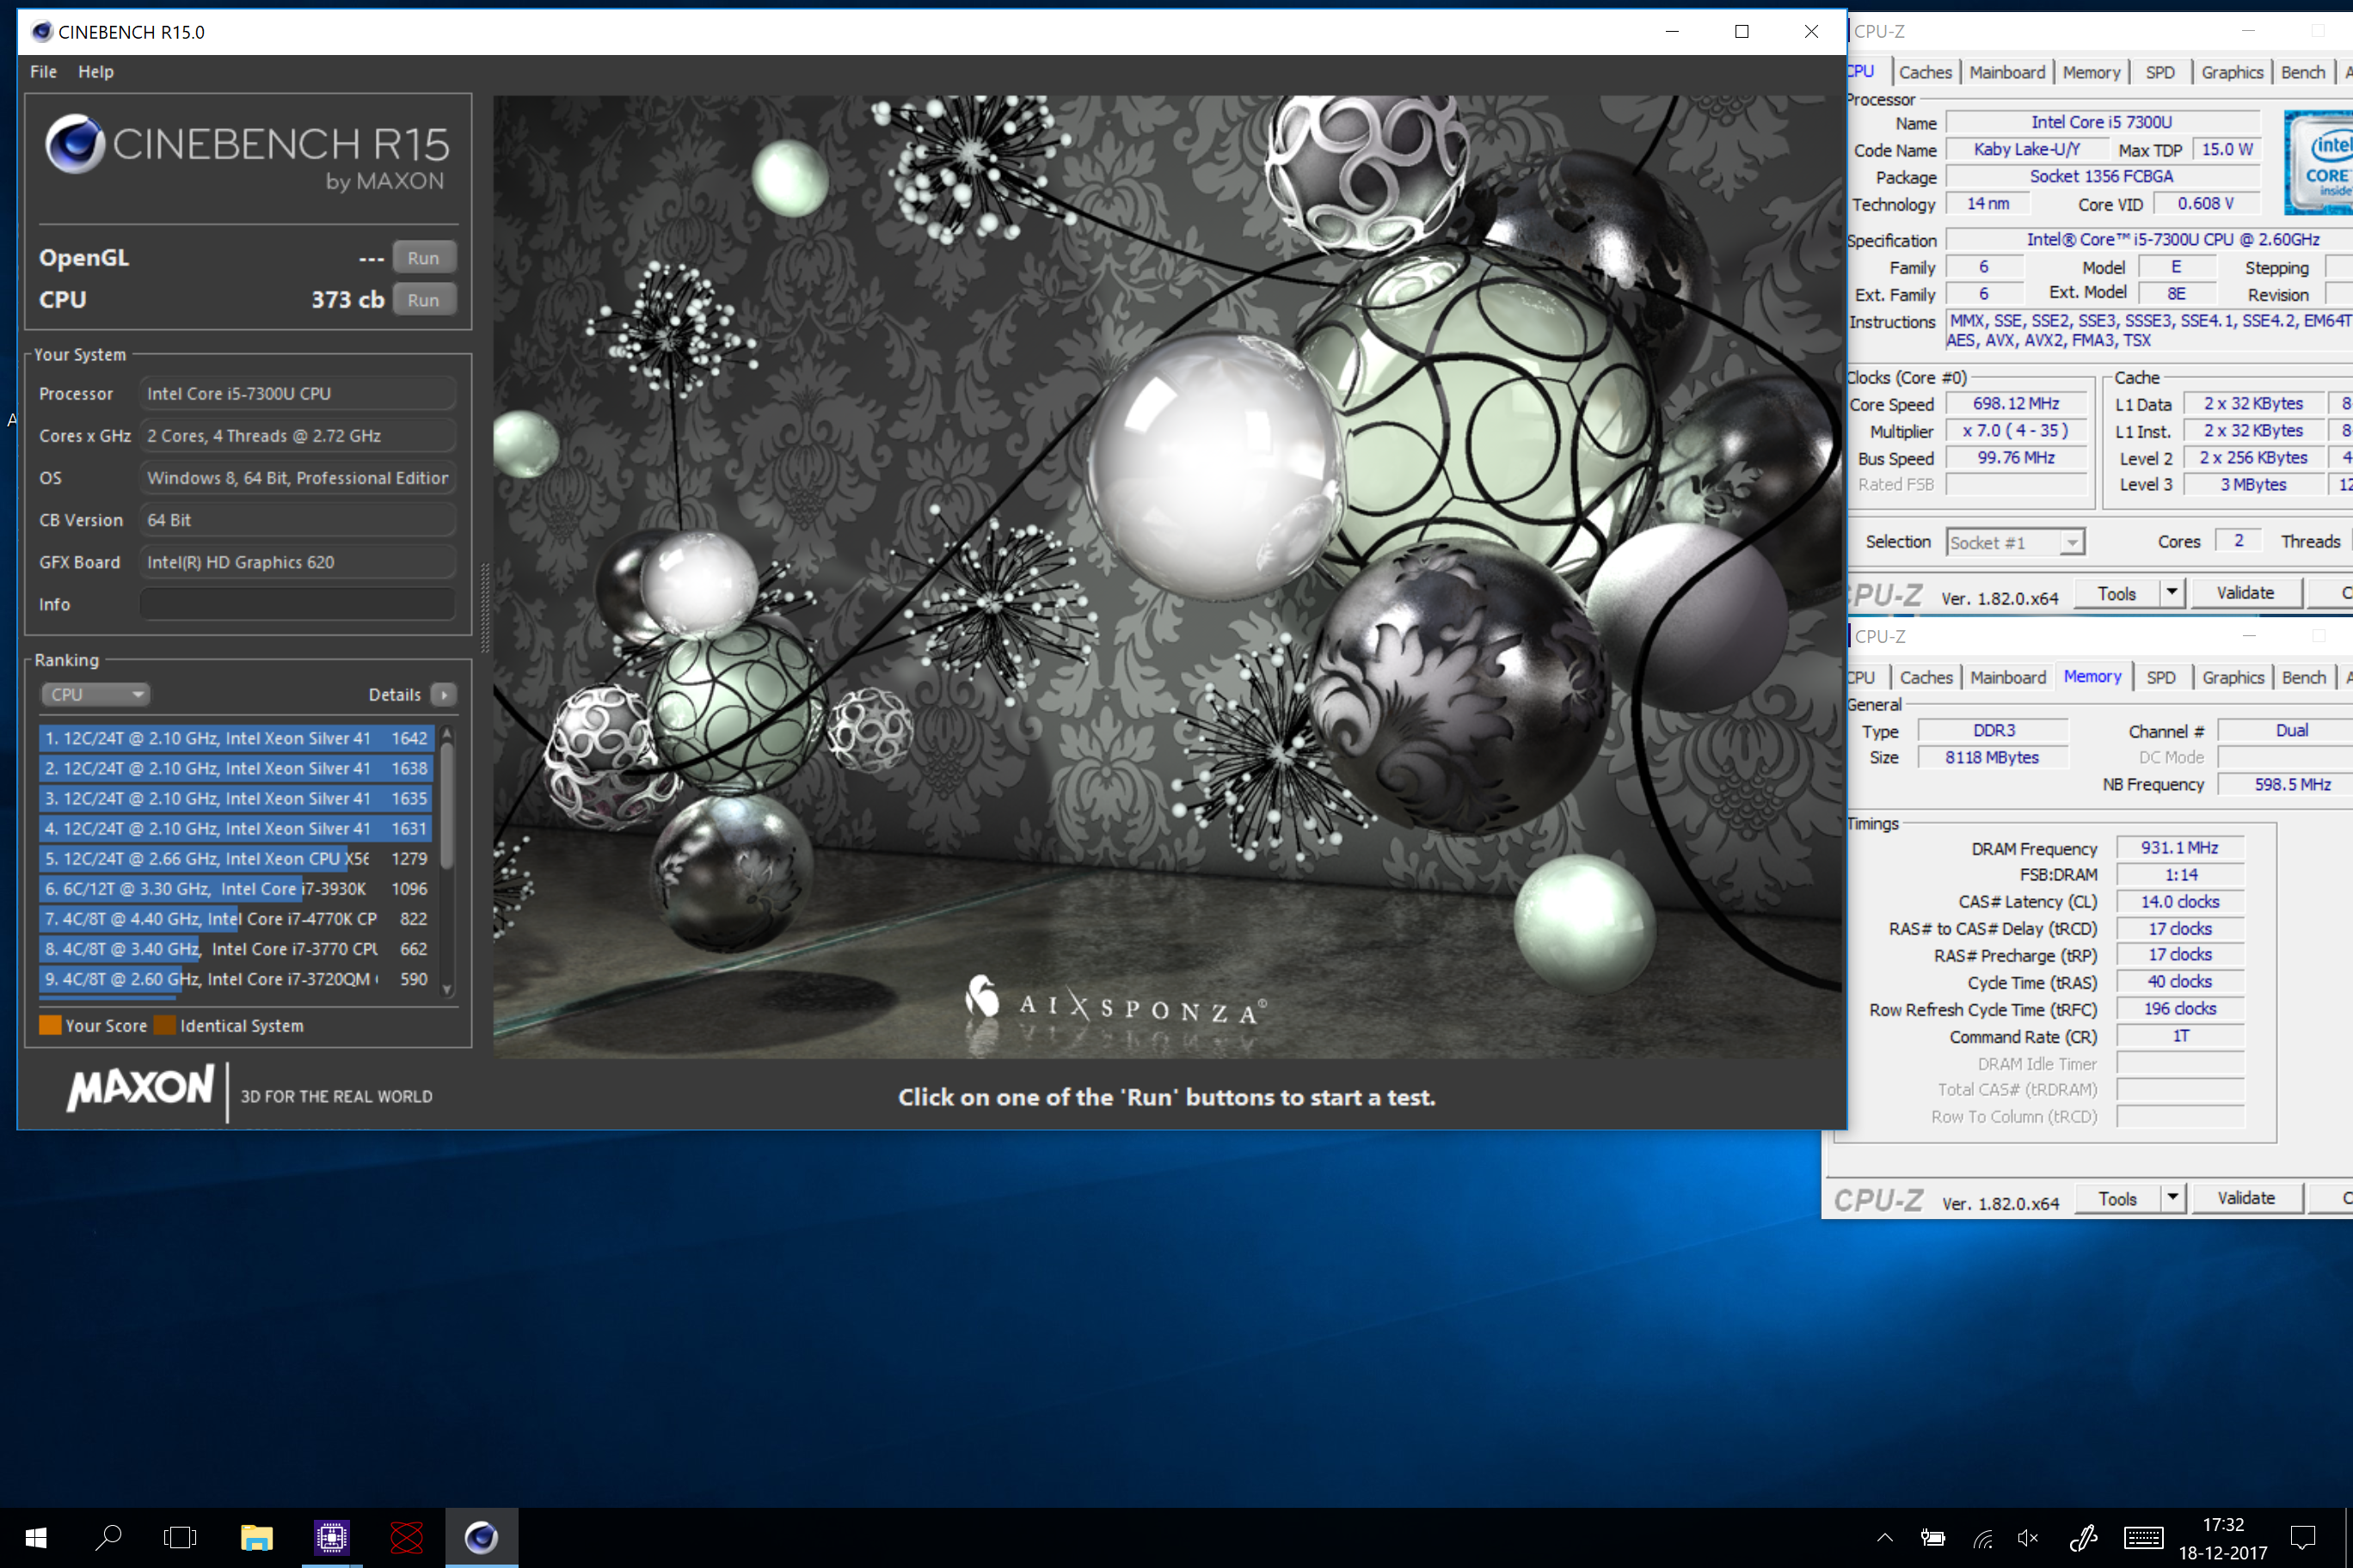Open File Explorer from taskbar
2353x1568 pixels.
pyautogui.click(x=256, y=1537)
